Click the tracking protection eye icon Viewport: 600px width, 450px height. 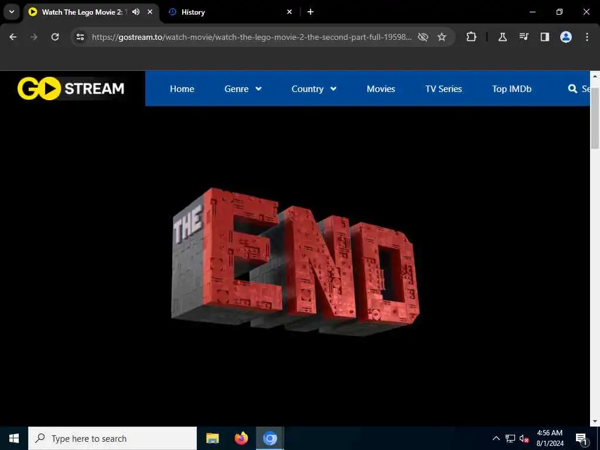tap(423, 37)
